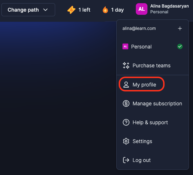Viewport: 193px width, 175px height.
Task: Open the Change path dropdown
Action: pos(28,10)
